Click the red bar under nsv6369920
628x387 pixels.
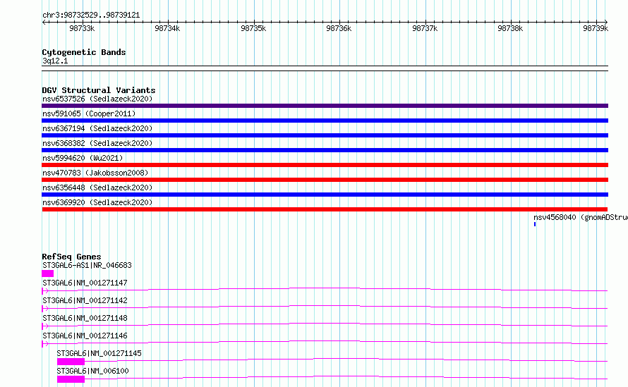325,209
